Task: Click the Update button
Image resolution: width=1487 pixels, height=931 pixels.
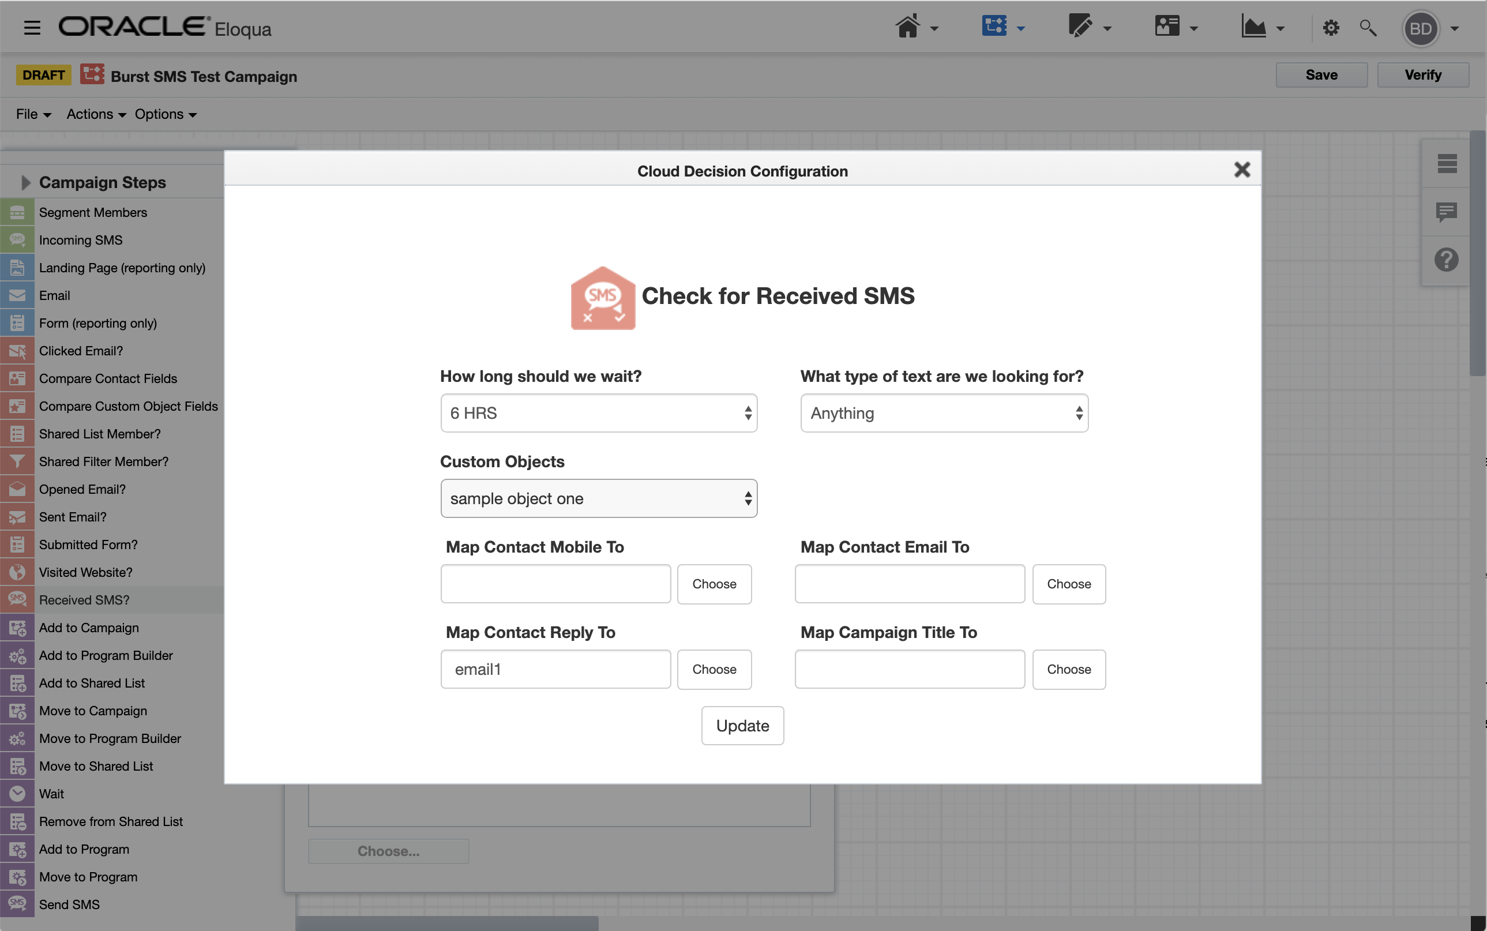Action: click(x=742, y=725)
